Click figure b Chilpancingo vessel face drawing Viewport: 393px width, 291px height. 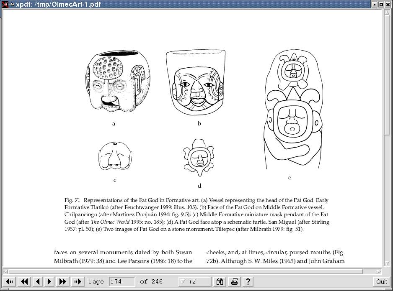[196, 82]
